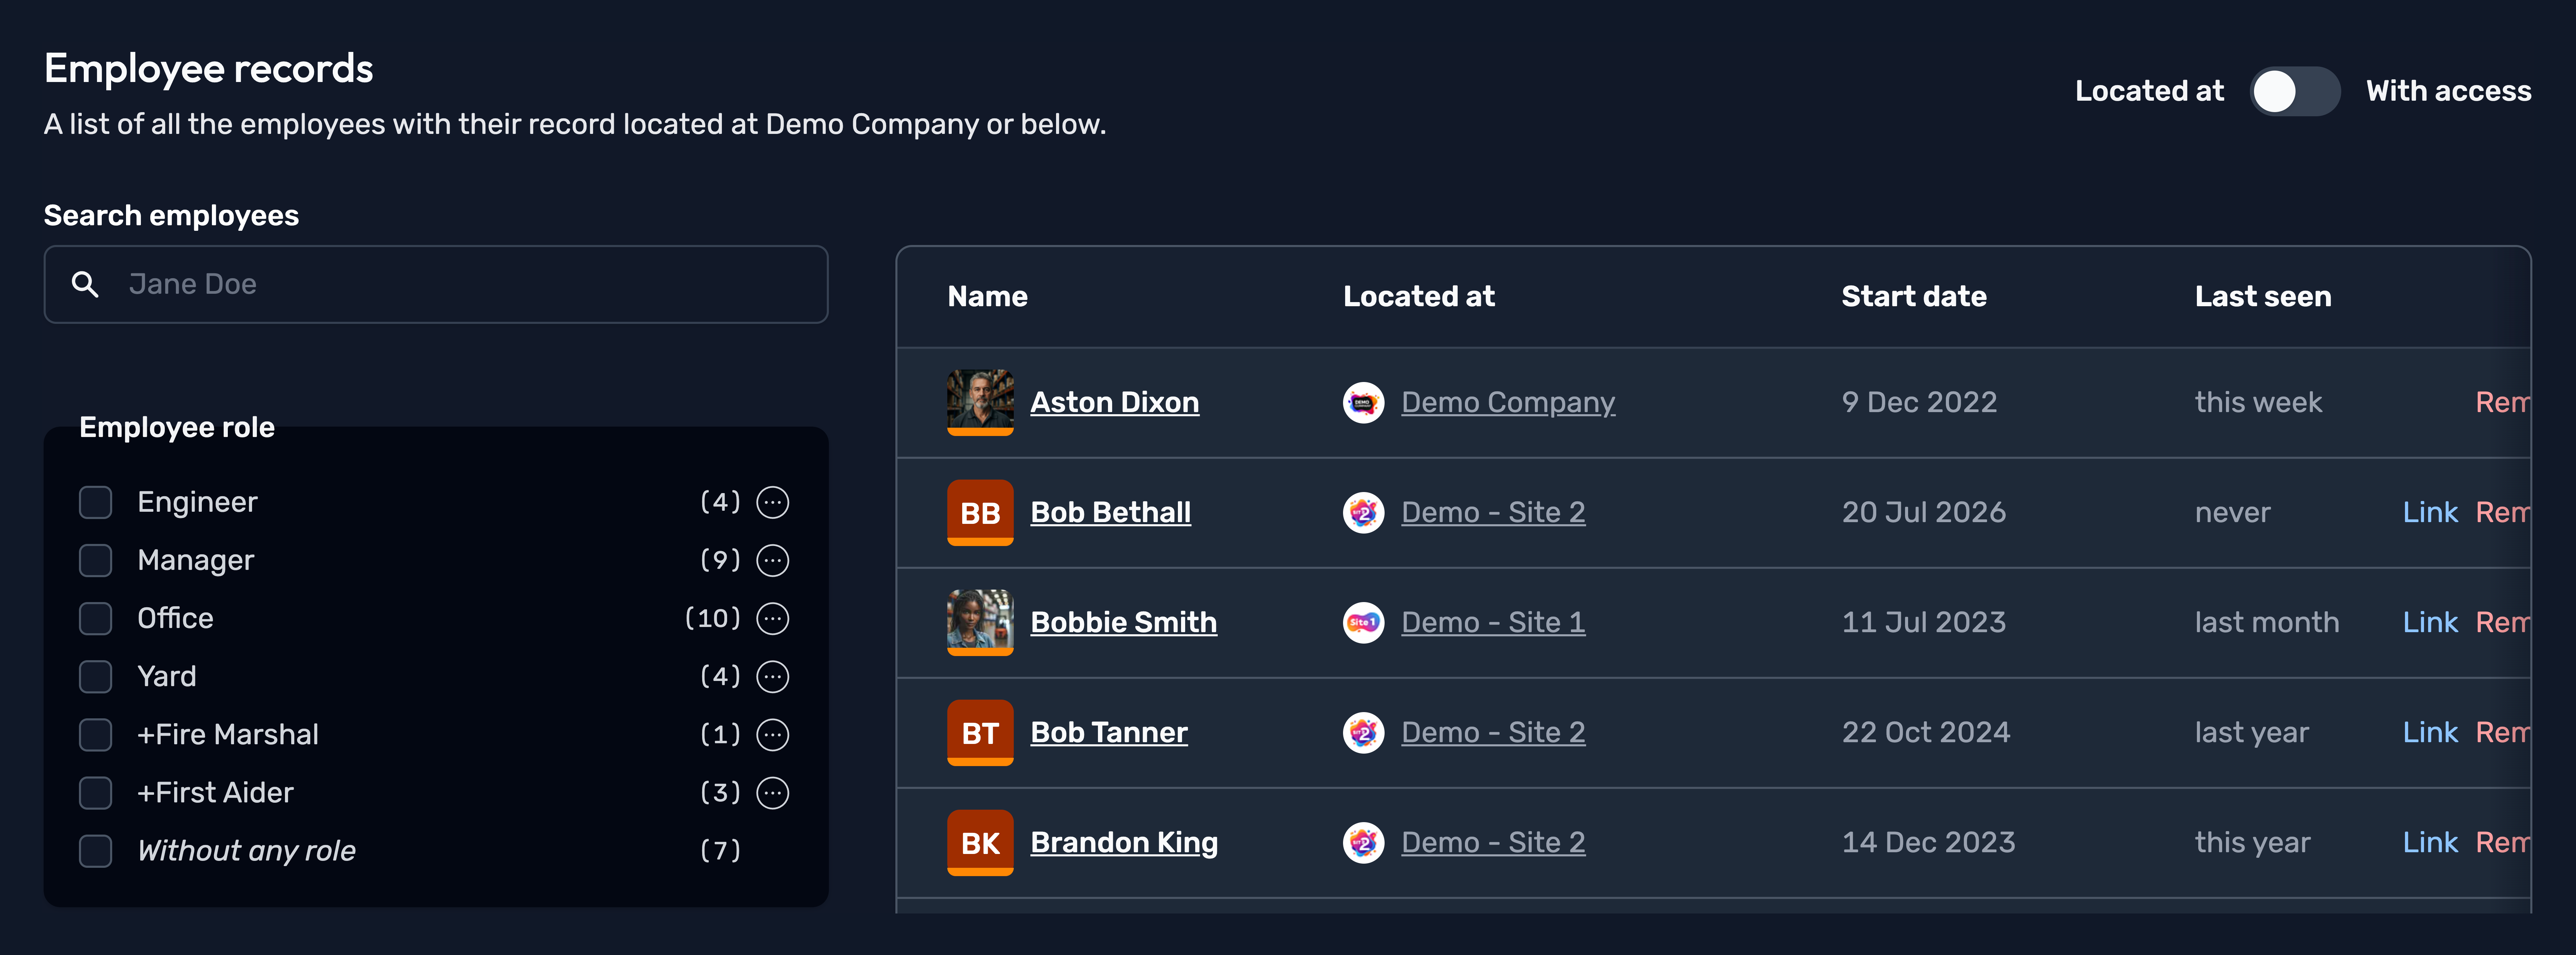This screenshot has height=955, width=2576.
Task: Click Aston Dixon's profile photo thumbnail
Action: pos(980,402)
